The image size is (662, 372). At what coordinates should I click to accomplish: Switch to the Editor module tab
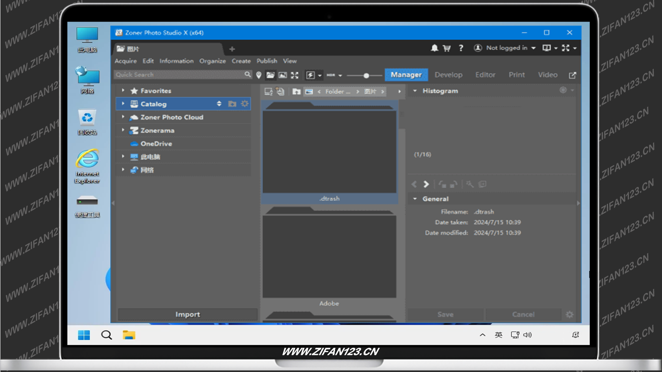(x=485, y=75)
